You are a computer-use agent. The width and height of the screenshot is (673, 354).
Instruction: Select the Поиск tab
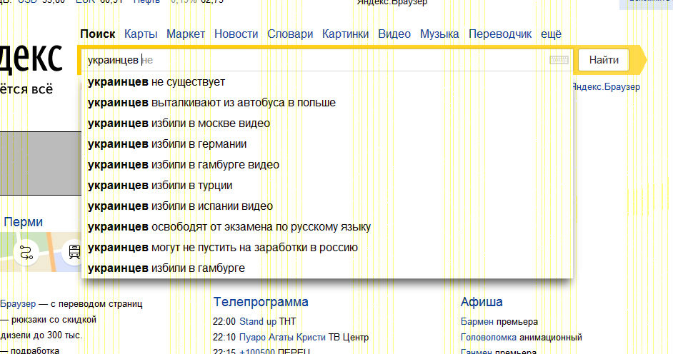97,34
